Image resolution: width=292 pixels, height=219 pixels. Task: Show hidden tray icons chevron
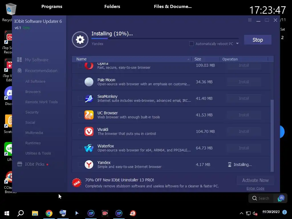241,213
